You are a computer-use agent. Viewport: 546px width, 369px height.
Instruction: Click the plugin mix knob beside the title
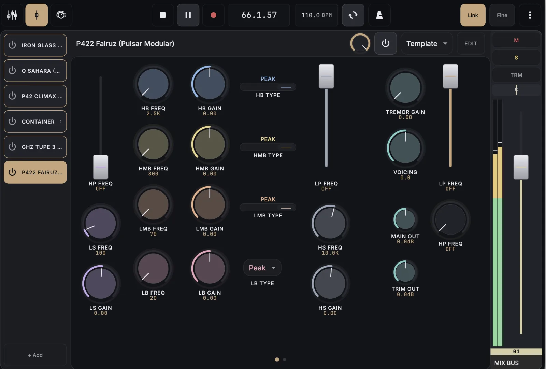pos(360,43)
